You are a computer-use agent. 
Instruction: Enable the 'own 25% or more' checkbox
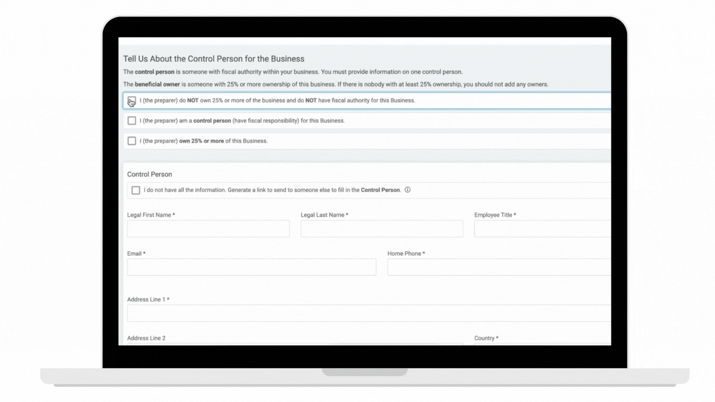tap(132, 141)
